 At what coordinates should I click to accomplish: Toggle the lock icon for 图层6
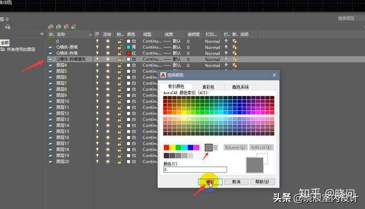(x=120, y=77)
